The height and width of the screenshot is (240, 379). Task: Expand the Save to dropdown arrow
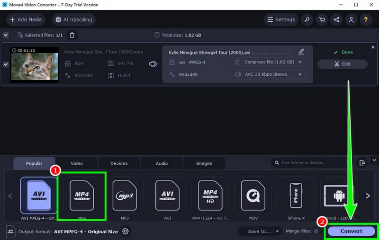pos(277,231)
